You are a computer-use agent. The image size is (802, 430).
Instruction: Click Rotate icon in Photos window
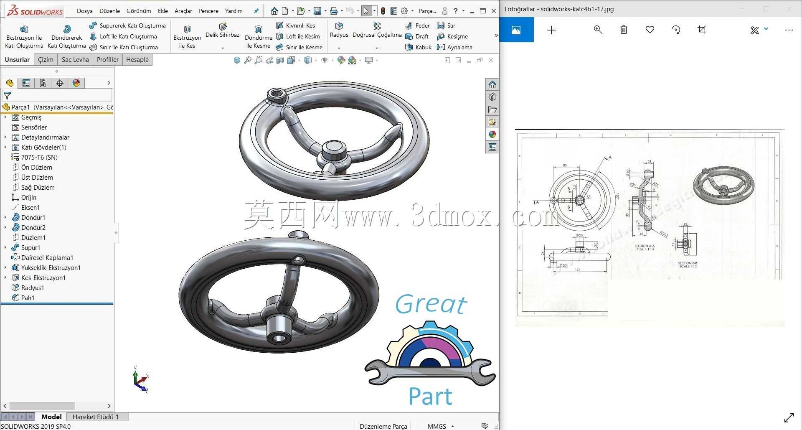(x=676, y=30)
